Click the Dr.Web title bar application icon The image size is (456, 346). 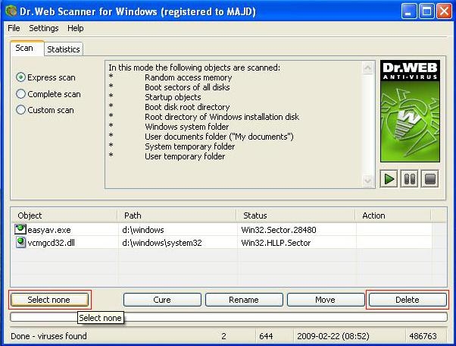coord(11,11)
